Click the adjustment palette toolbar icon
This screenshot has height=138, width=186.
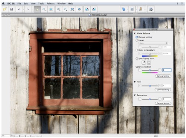click(x=132, y=9)
